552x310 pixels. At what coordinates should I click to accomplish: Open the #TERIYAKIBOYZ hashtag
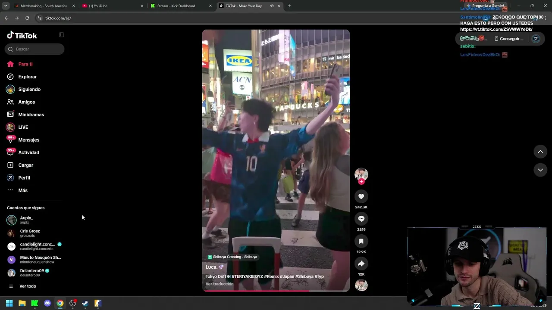[x=247, y=276]
